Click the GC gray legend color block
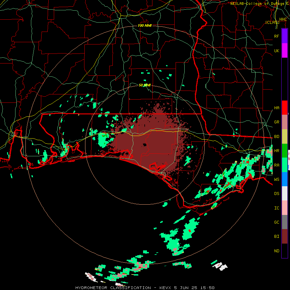The height and width of the screenshot is (290, 290). [x=285, y=222]
